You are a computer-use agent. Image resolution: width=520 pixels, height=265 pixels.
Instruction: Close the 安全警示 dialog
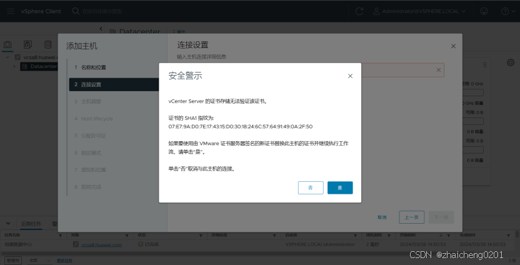(350, 76)
